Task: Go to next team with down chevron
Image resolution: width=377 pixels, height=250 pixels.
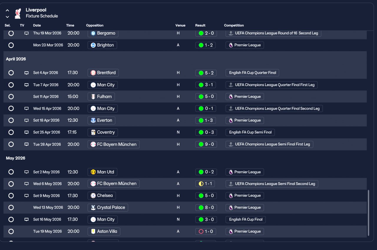Action: [x=7, y=17]
